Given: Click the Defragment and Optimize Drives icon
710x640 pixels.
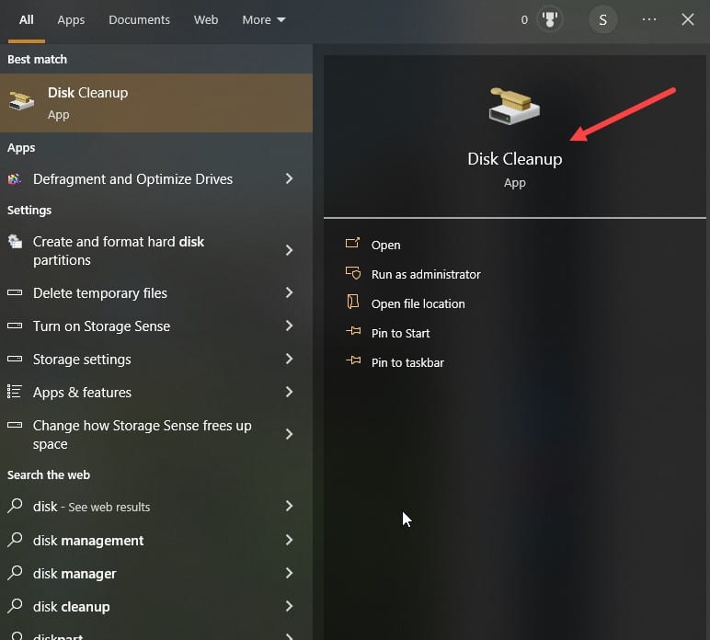Looking at the screenshot, I should 15,179.
